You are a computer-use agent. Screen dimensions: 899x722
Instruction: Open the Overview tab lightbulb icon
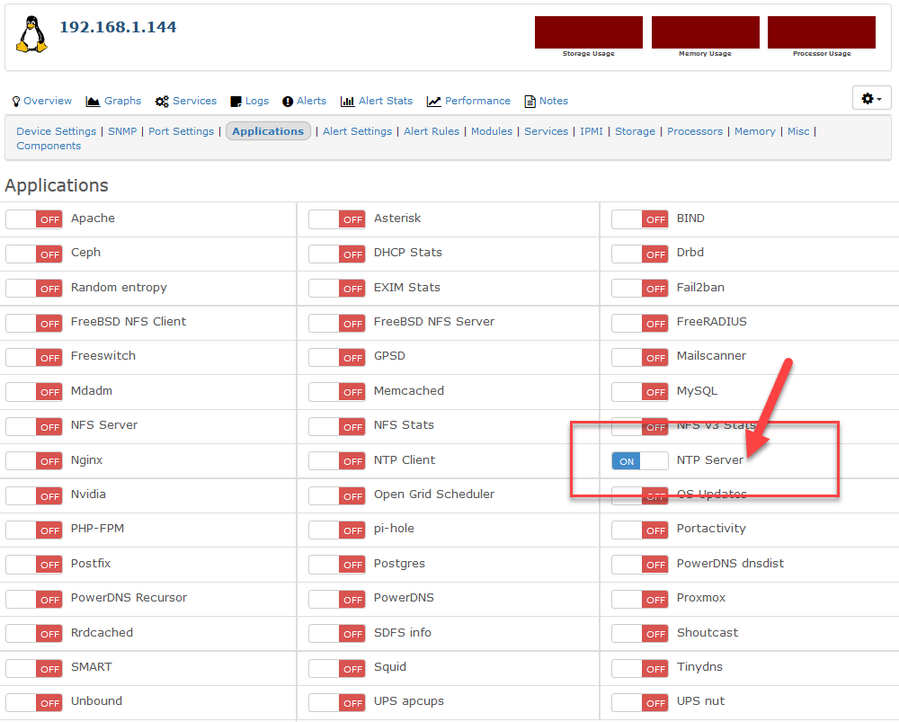click(x=16, y=102)
